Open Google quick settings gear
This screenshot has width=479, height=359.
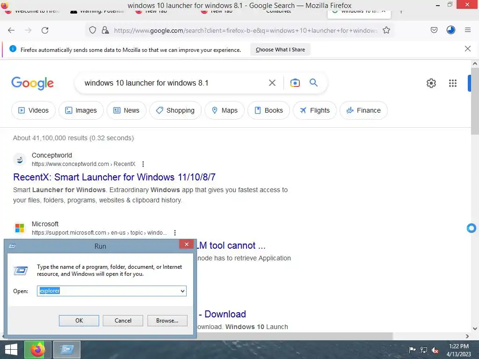431,83
